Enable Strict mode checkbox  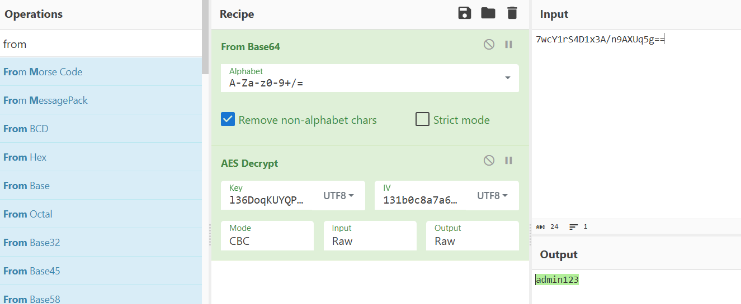point(422,119)
